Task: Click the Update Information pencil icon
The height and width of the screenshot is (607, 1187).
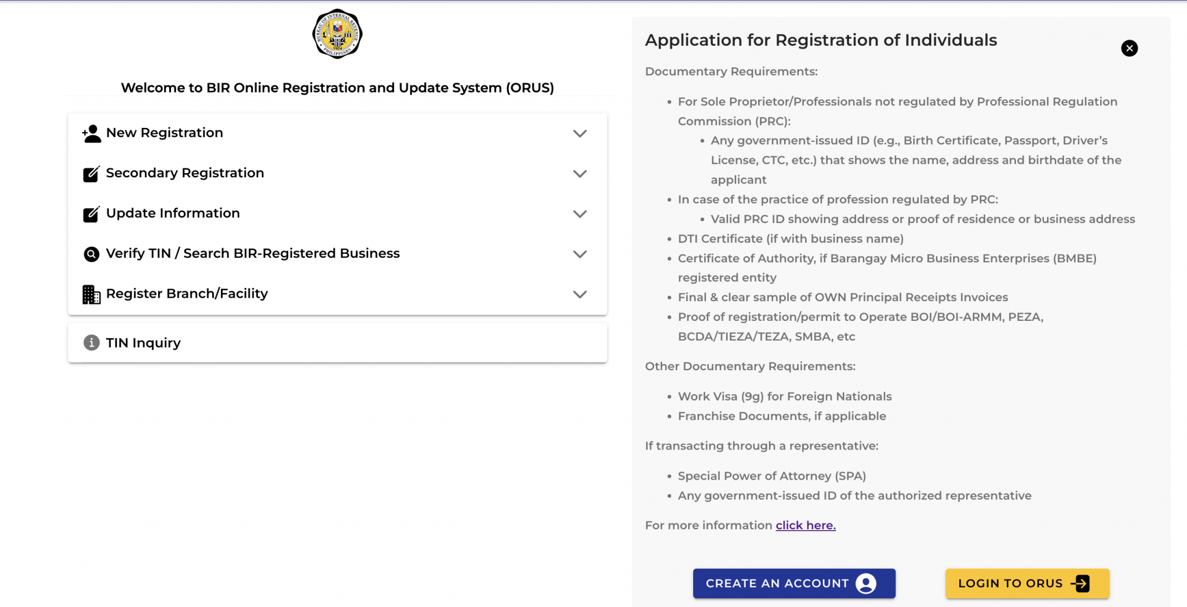Action: (x=90, y=213)
